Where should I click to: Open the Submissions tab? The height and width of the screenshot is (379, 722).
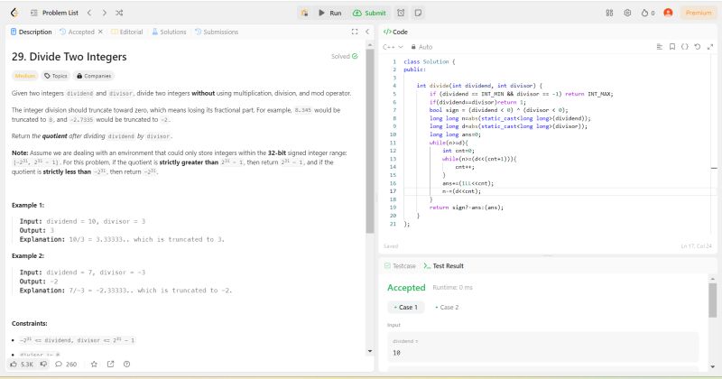pos(217,32)
